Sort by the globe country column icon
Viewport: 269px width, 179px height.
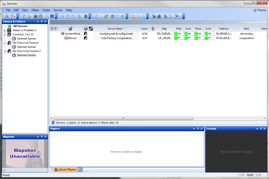[70, 29]
